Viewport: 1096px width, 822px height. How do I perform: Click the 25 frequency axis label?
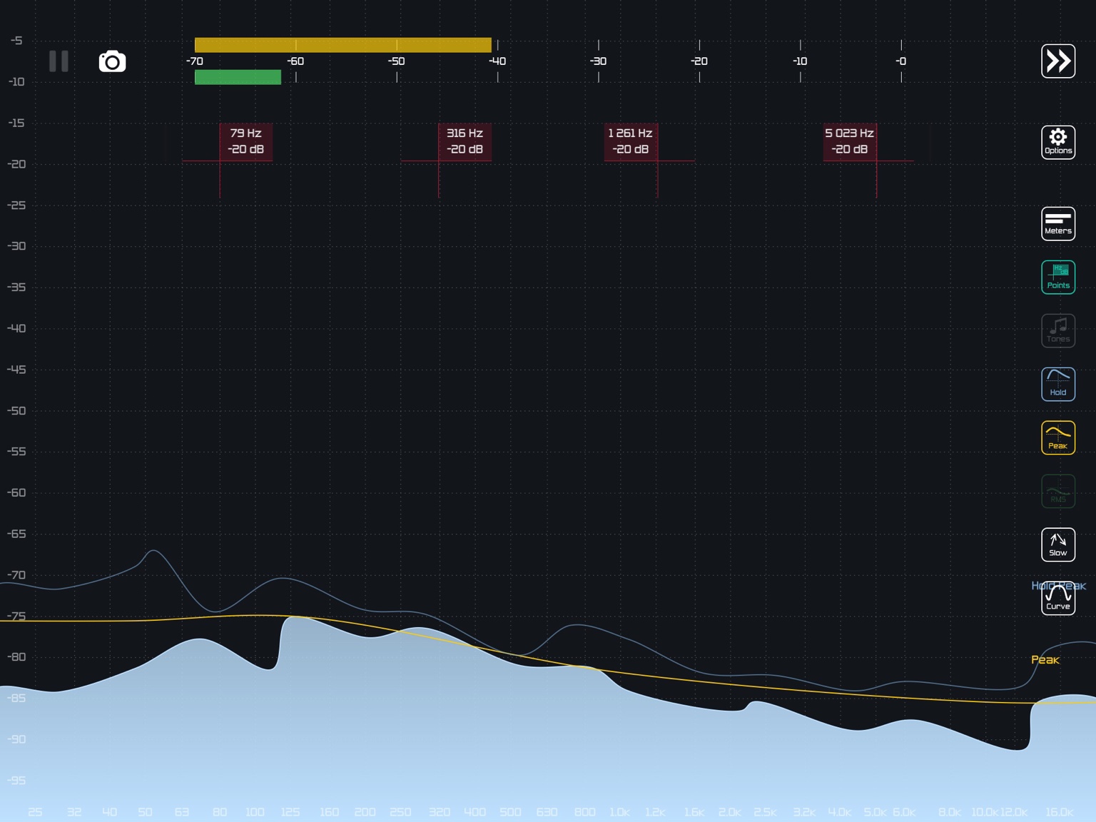pyautogui.click(x=35, y=812)
